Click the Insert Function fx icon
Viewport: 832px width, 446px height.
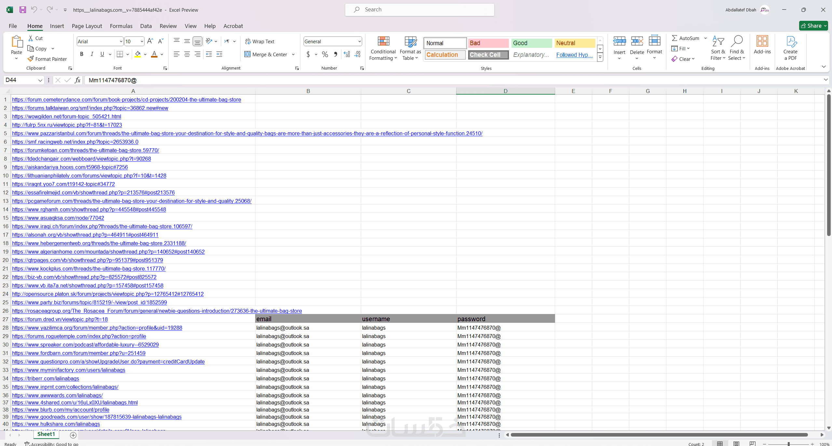77,80
